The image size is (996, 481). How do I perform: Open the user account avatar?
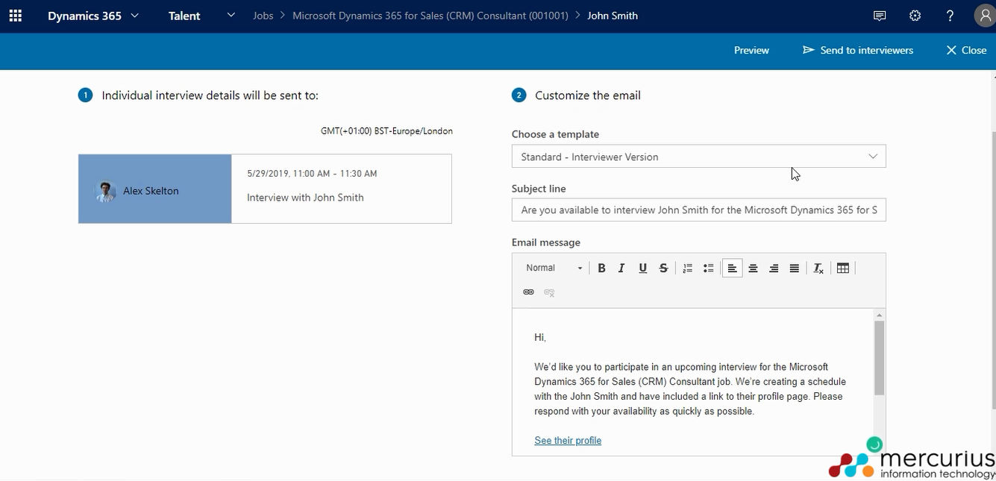pyautogui.click(x=985, y=16)
